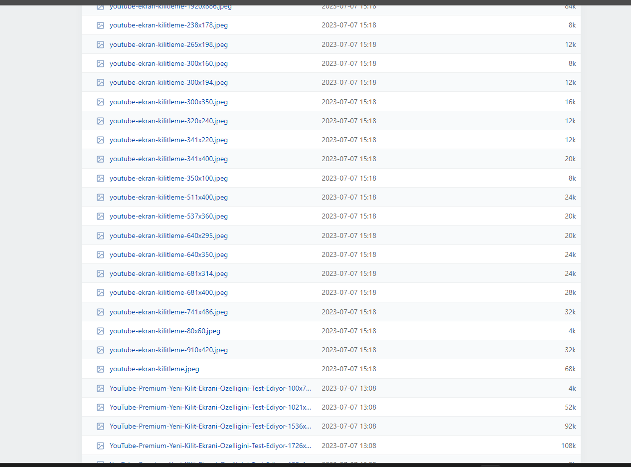Click the image icon beside youtube-ekran-kilitleme-640x295.jpeg
631x467 pixels.
[100, 235]
